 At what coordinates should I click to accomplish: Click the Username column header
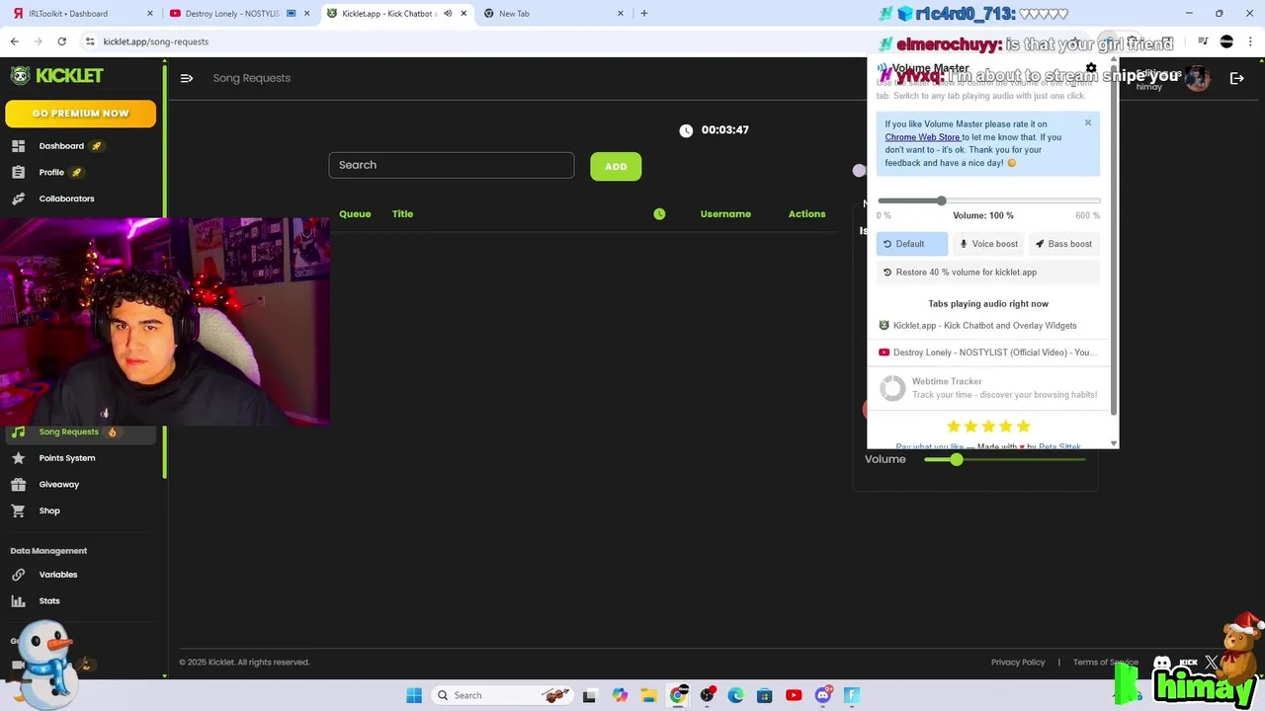point(725,214)
